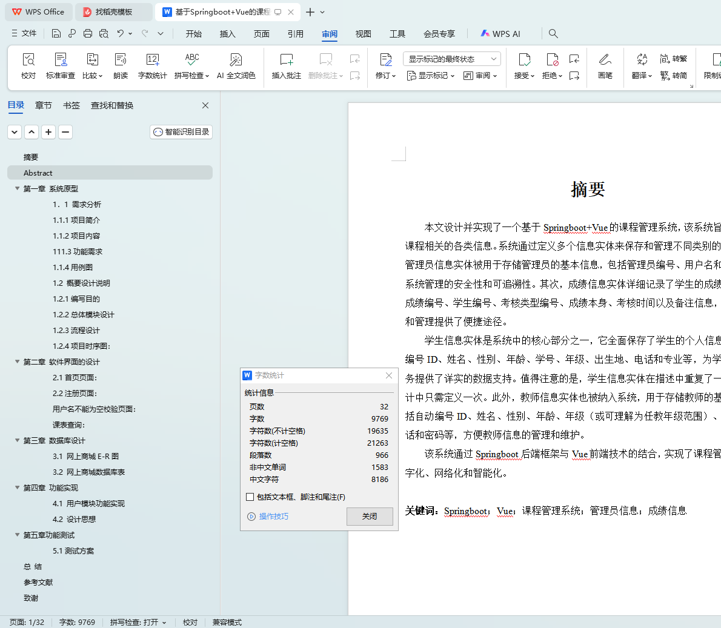The image size is (721, 628).
Task: Open 显示标记的最终状态 dropdown
Action: (451, 59)
